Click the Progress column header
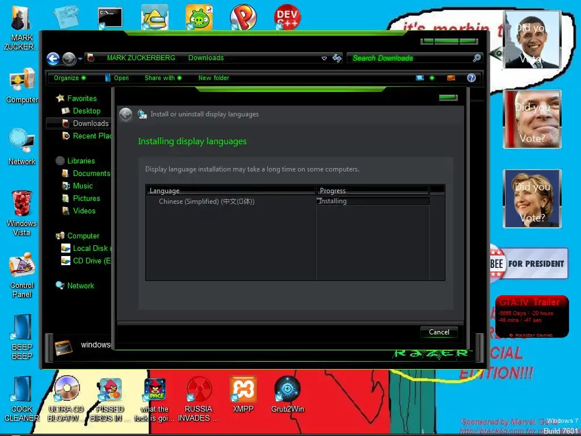Image resolution: width=581 pixels, height=436 pixels. [x=372, y=191]
